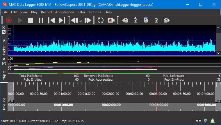Undock the Packet Count graph panel
The height and width of the screenshot is (125, 221).
click(4, 32)
